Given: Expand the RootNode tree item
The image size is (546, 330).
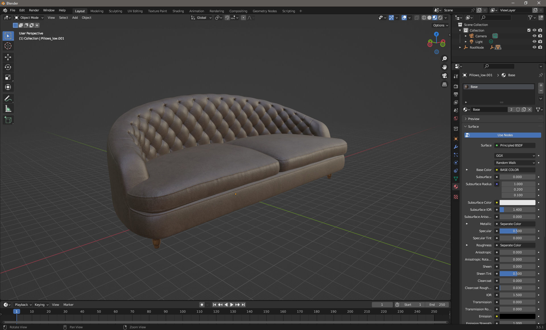Looking at the screenshot, I should [460, 48].
